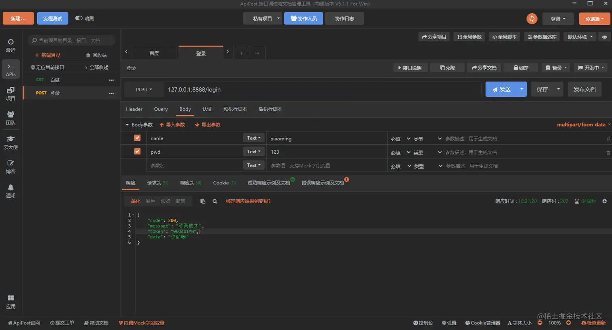
Task: Open the Cookie管理器 manager
Action: coord(483,323)
